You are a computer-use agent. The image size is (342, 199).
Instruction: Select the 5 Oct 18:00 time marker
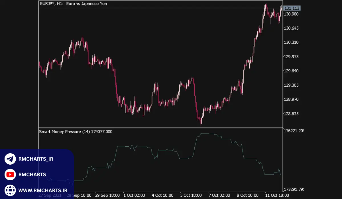point(191,195)
